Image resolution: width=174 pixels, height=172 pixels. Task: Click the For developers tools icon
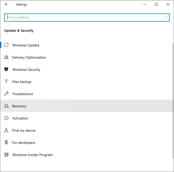(6, 143)
